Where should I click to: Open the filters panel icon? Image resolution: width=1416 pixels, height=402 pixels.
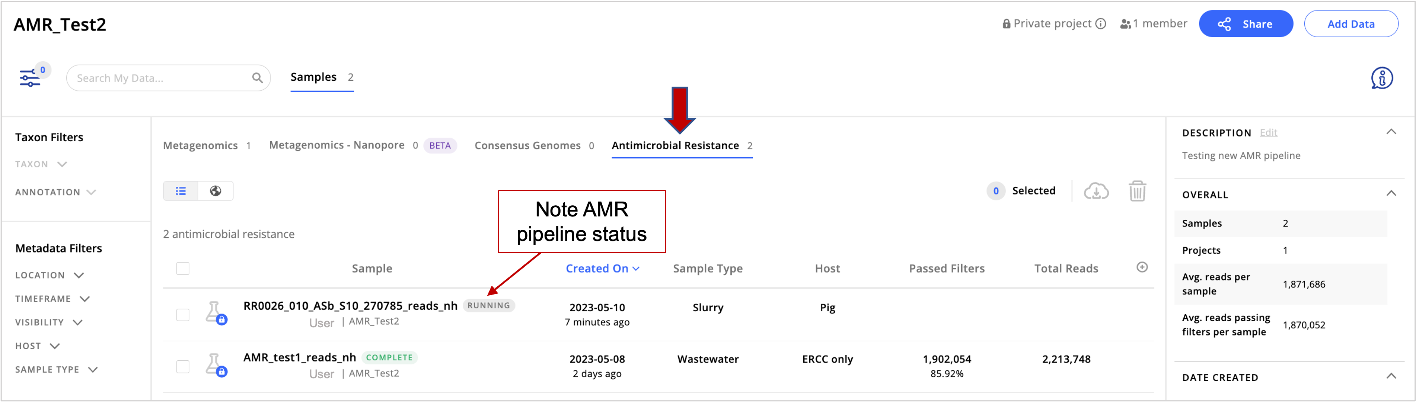click(30, 78)
